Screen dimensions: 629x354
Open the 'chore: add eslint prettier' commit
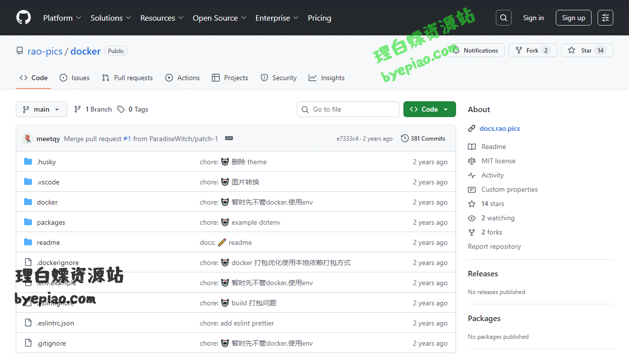(237, 323)
